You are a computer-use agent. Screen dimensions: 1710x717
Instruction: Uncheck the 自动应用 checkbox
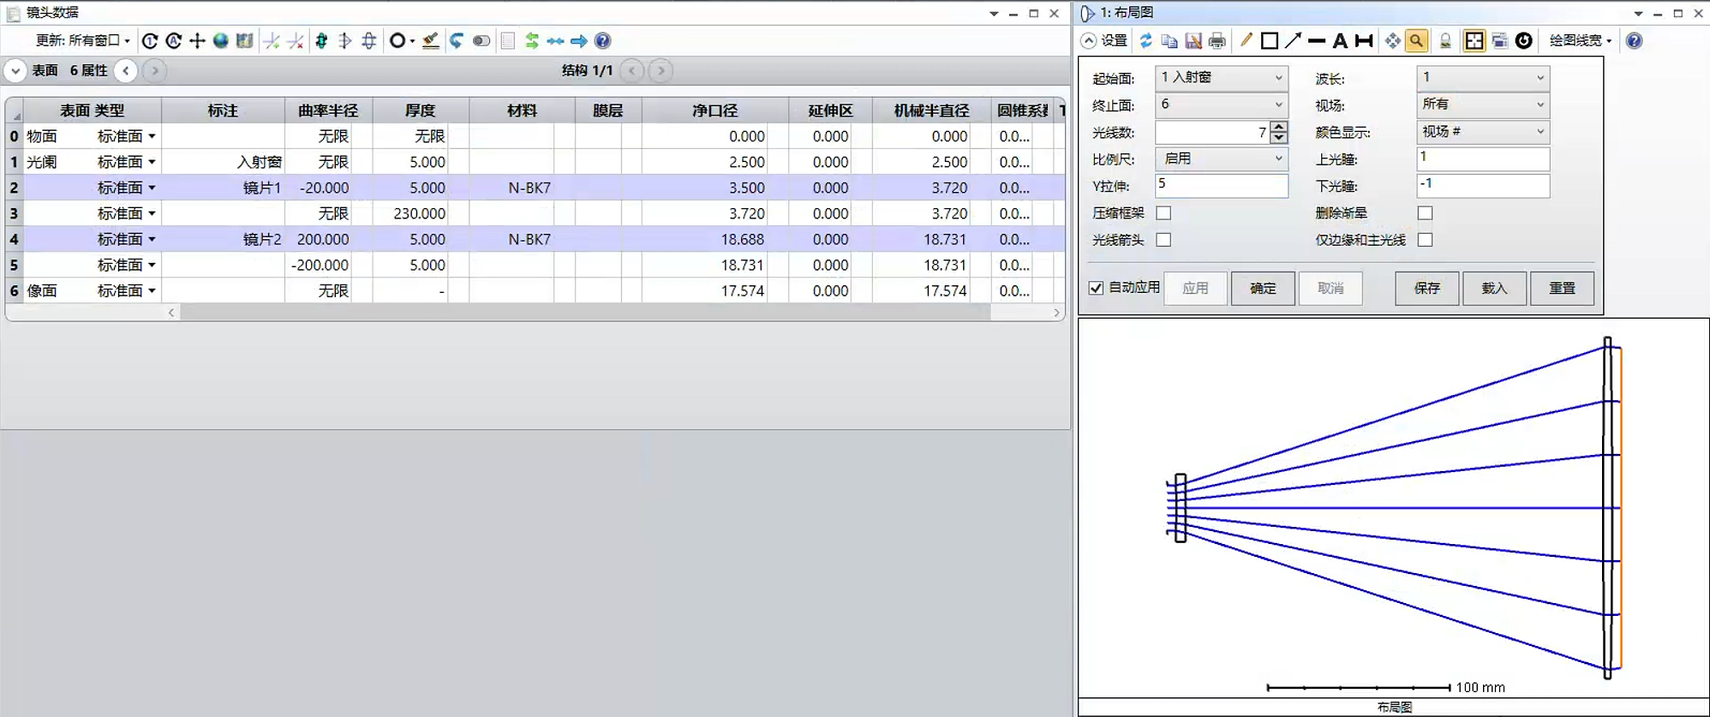coord(1096,288)
